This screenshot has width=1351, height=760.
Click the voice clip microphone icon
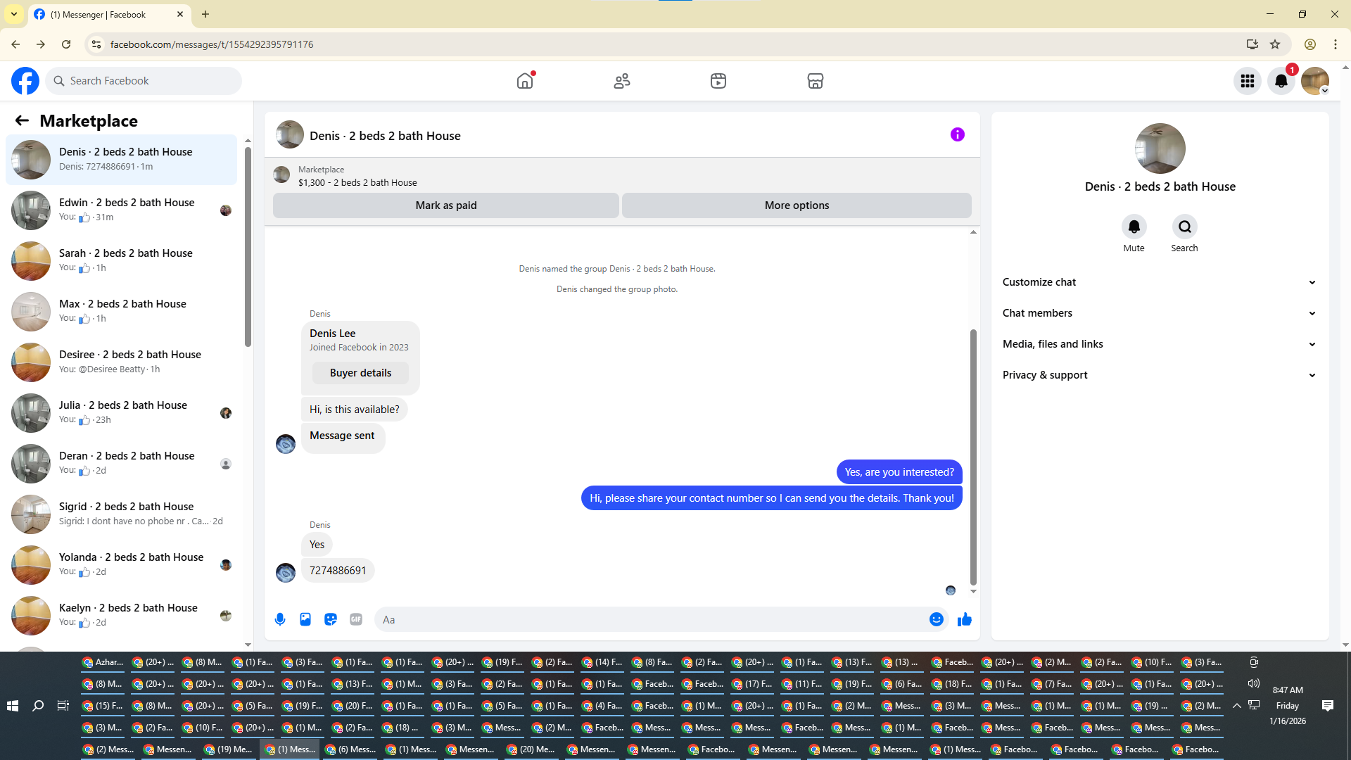click(280, 619)
